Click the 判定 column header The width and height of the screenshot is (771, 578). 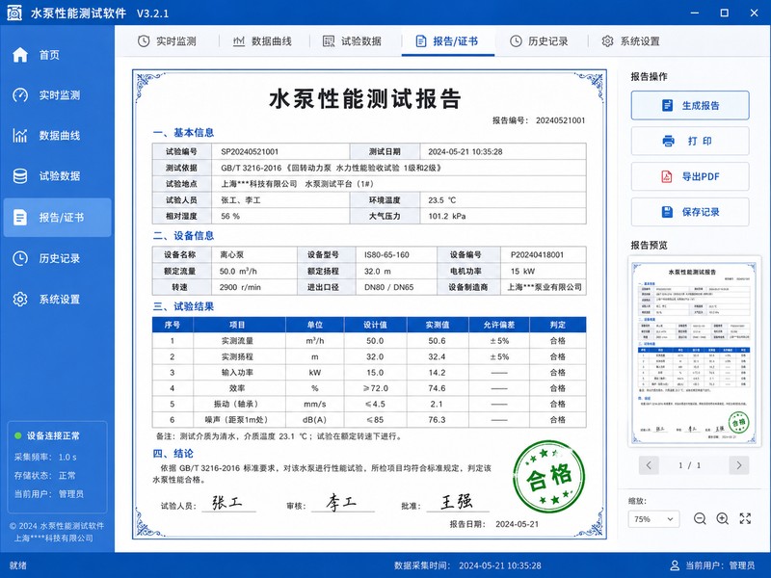click(558, 325)
